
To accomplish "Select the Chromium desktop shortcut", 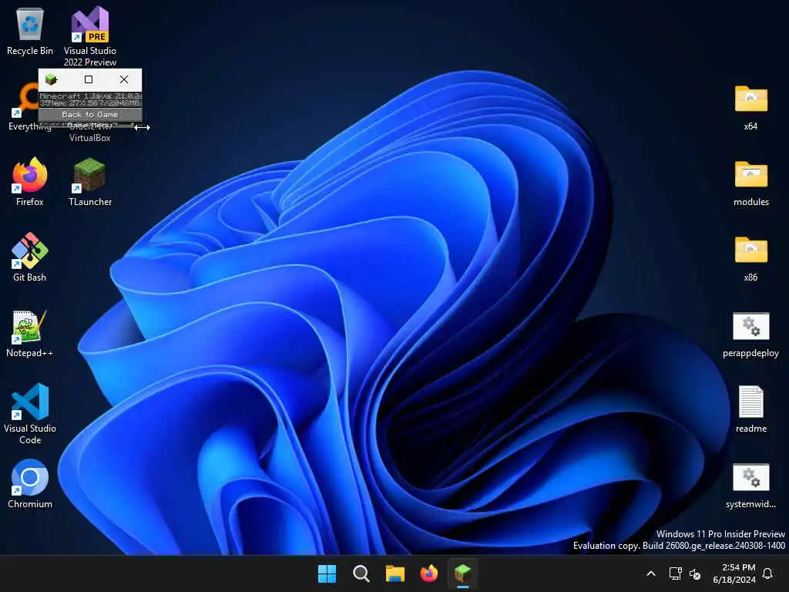I will click(30, 484).
